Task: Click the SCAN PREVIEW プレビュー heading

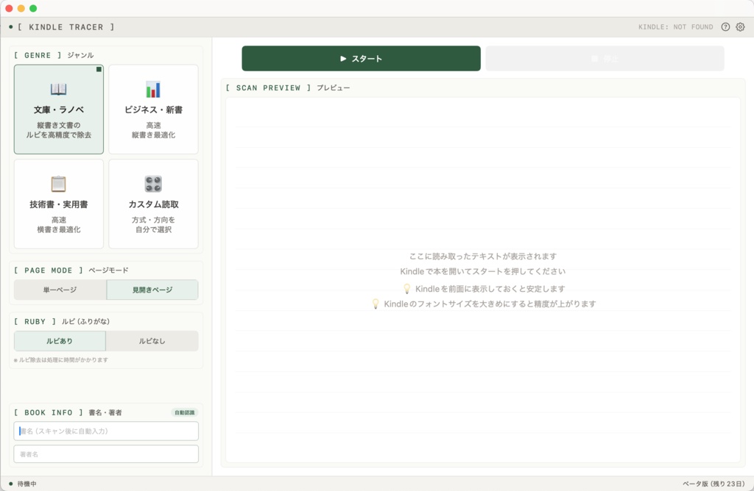Action: [x=288, y=87]
